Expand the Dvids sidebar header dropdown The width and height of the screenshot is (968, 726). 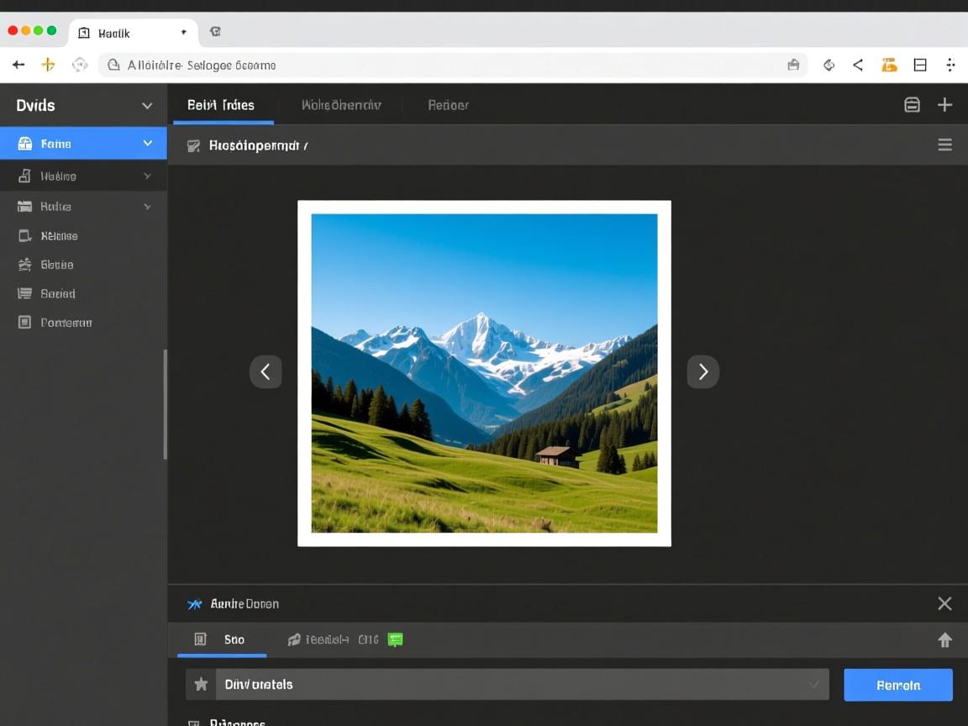pyautogui.click(x=147, y=106)
